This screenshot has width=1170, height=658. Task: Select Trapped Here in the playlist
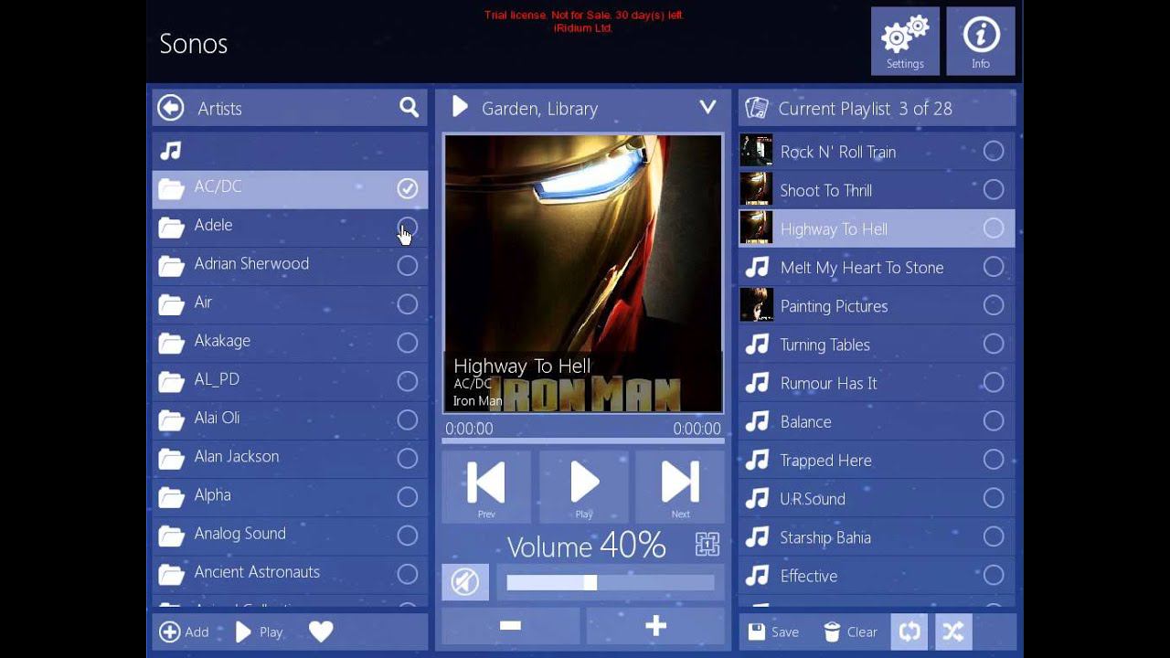(x=877, y=460)
